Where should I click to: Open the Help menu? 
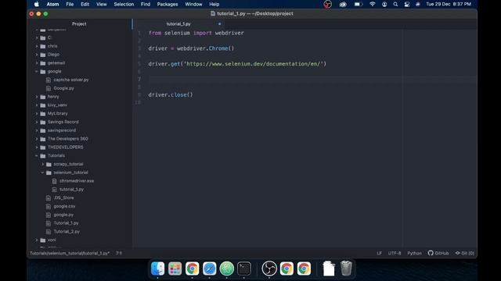(214, 4)
